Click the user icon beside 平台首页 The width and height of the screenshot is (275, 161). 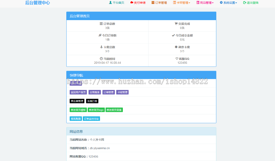coord(110,2)
